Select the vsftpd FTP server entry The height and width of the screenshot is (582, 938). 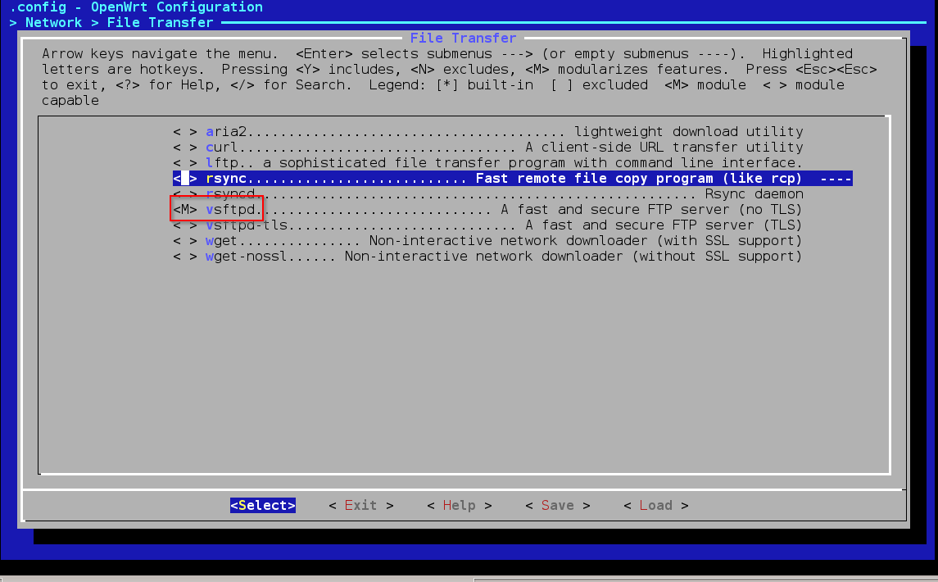pos(504,210)
